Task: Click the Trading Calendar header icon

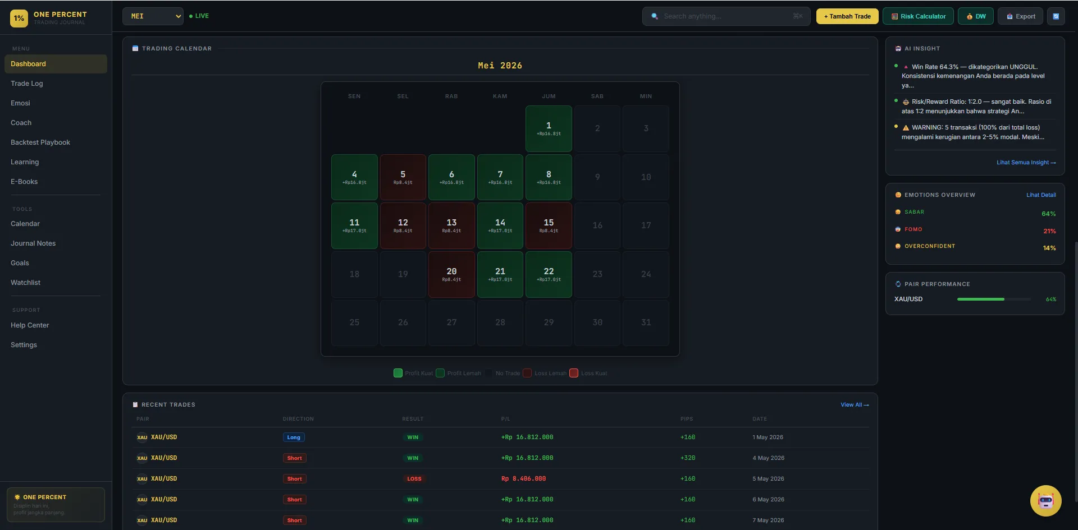Action: 135,48
